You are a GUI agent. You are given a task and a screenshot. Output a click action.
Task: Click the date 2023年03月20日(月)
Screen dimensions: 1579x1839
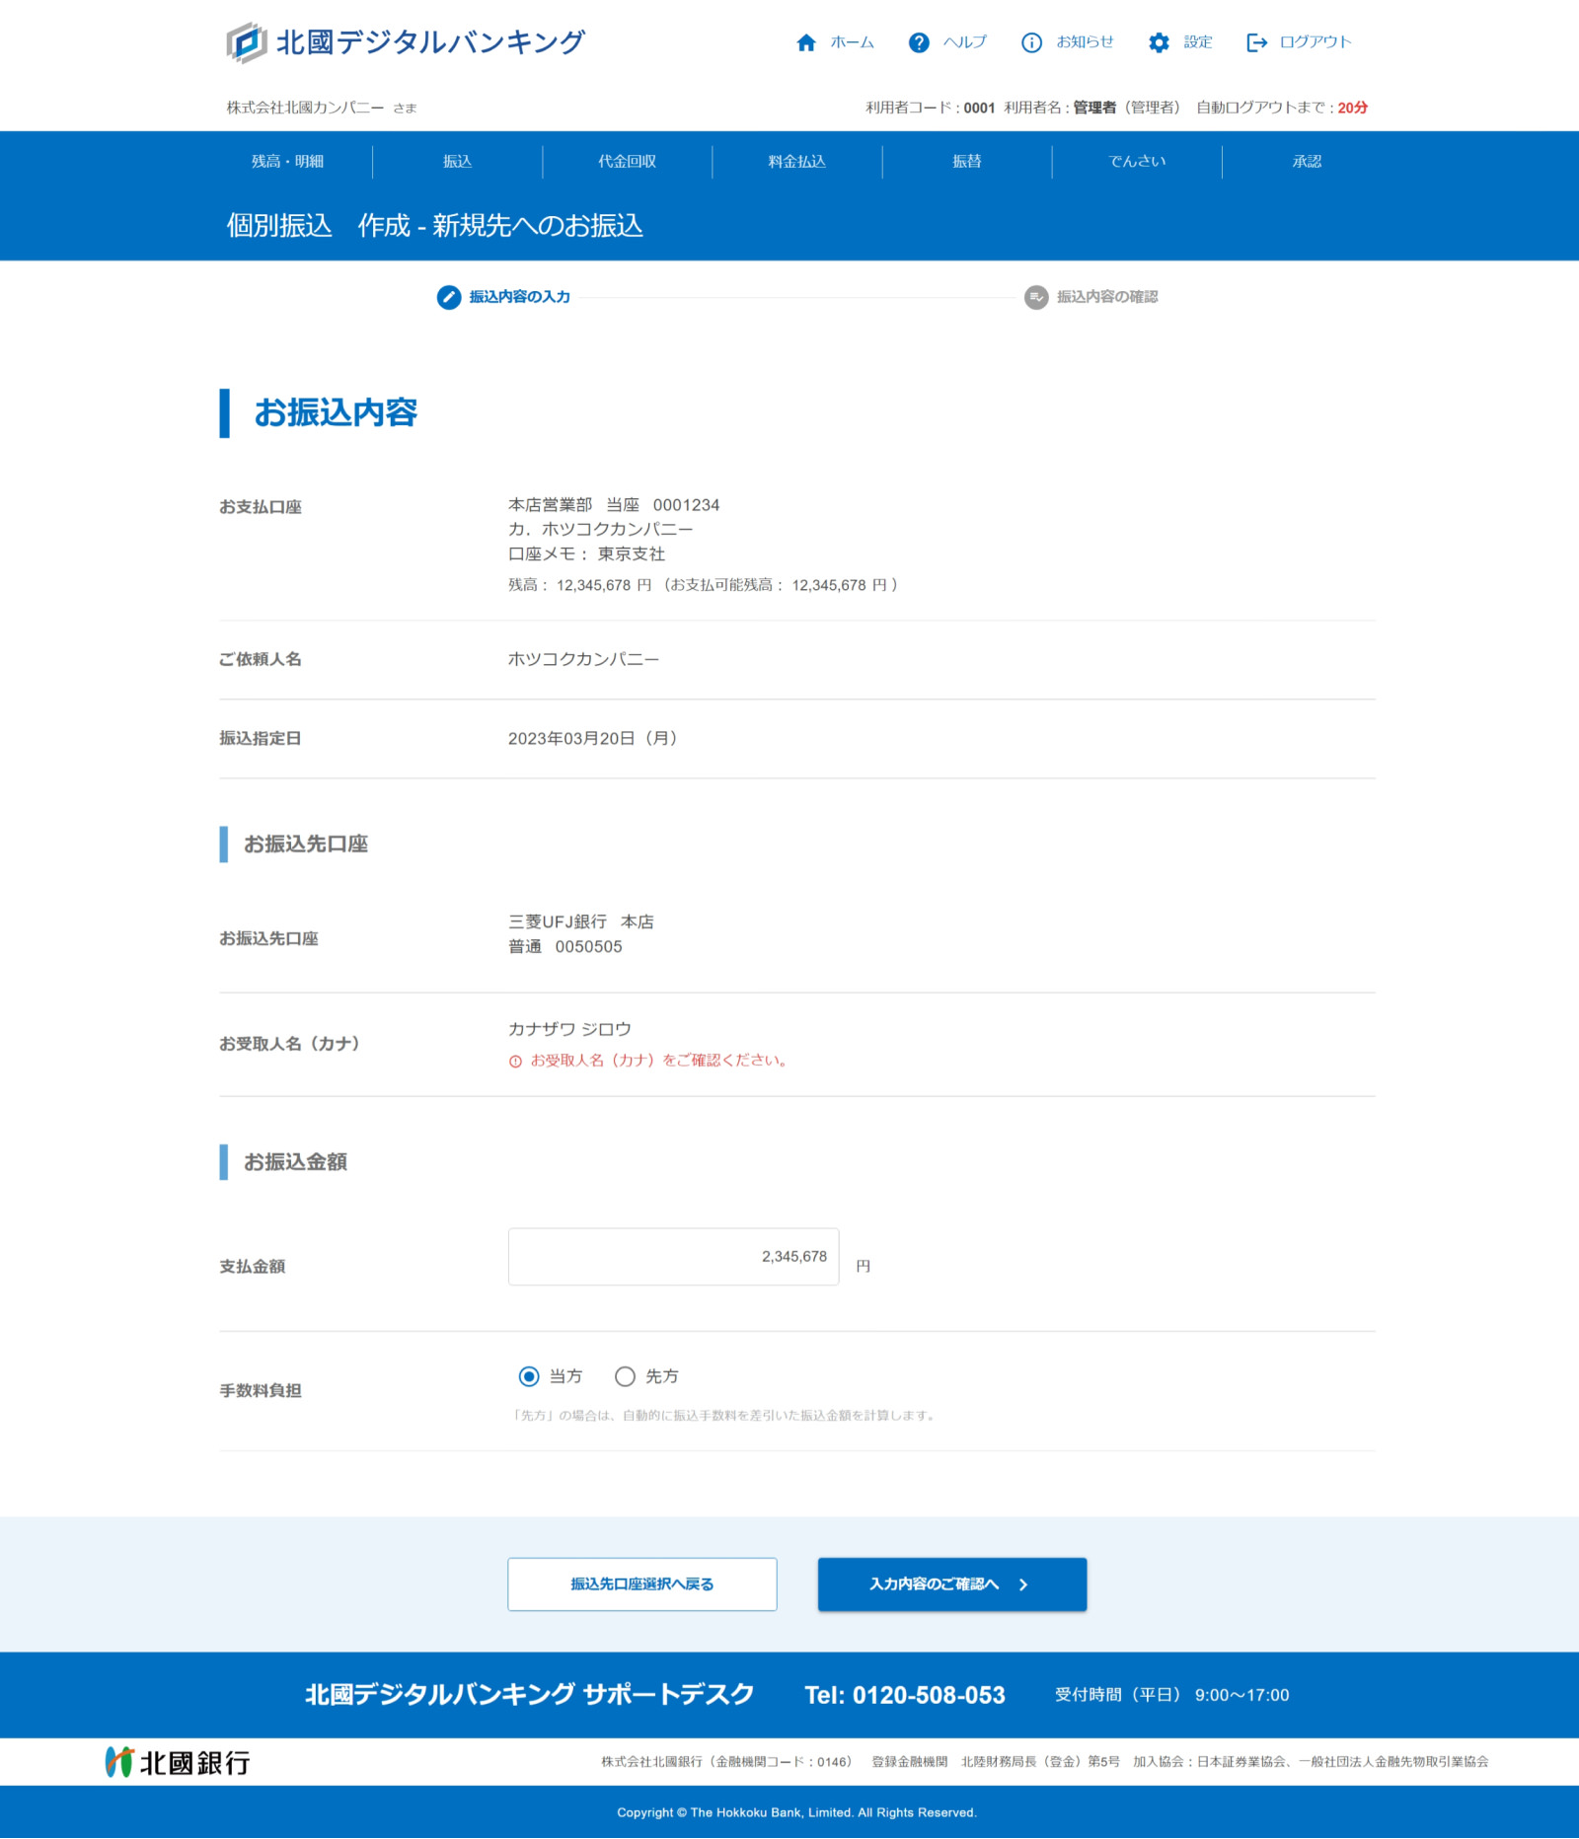pyautogui.click(x=593, y=739)
